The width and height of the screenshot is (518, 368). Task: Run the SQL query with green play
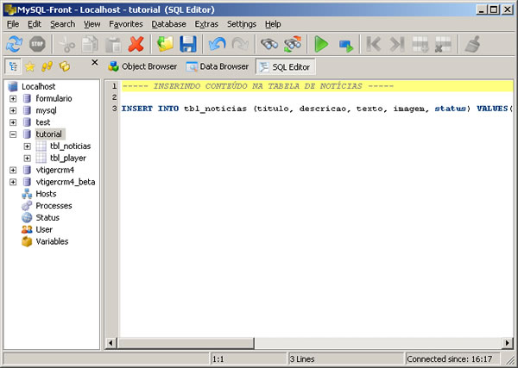[x=321, y=44]
